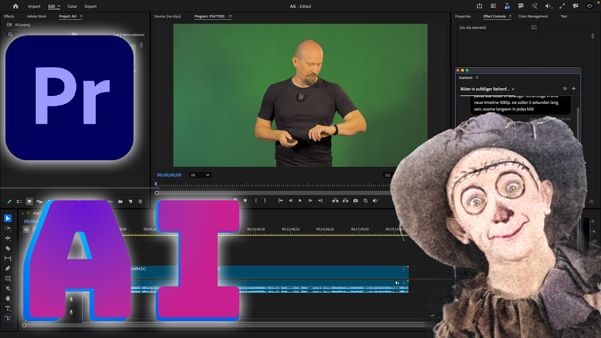Open the 1/2 playback resolution dropdown
Screen dimensions: 601x338
pyautogui.click(x=388, y=175)
